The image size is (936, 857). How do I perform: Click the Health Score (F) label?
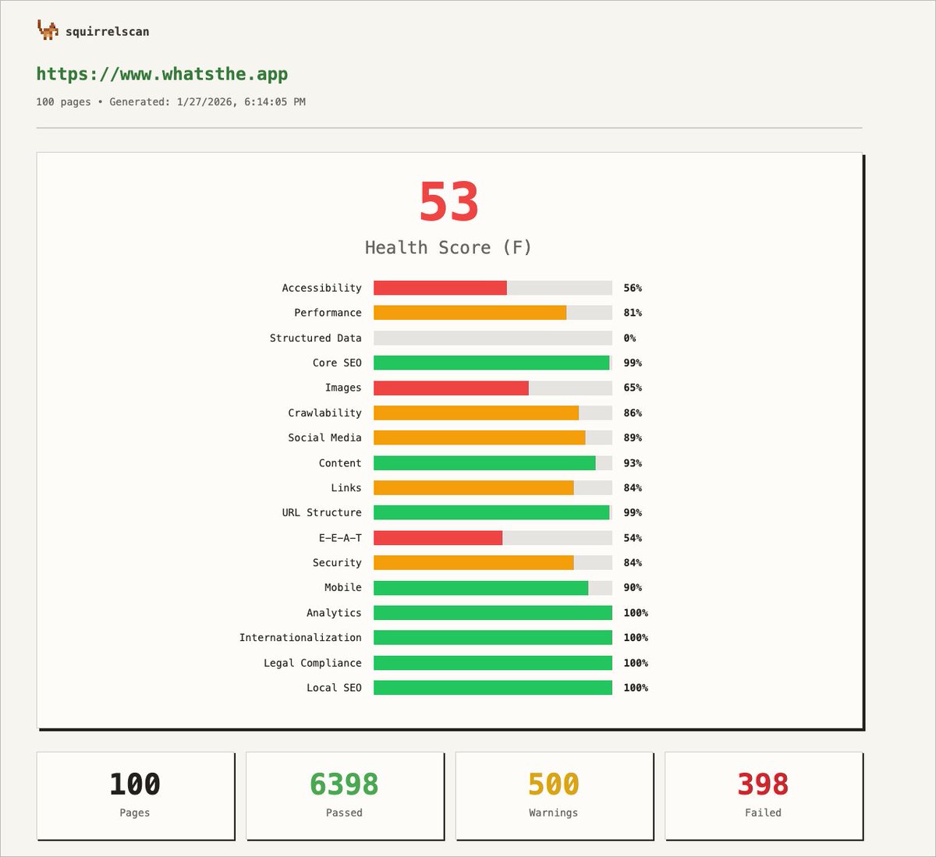pyautogui.click(x=448, y=247)
